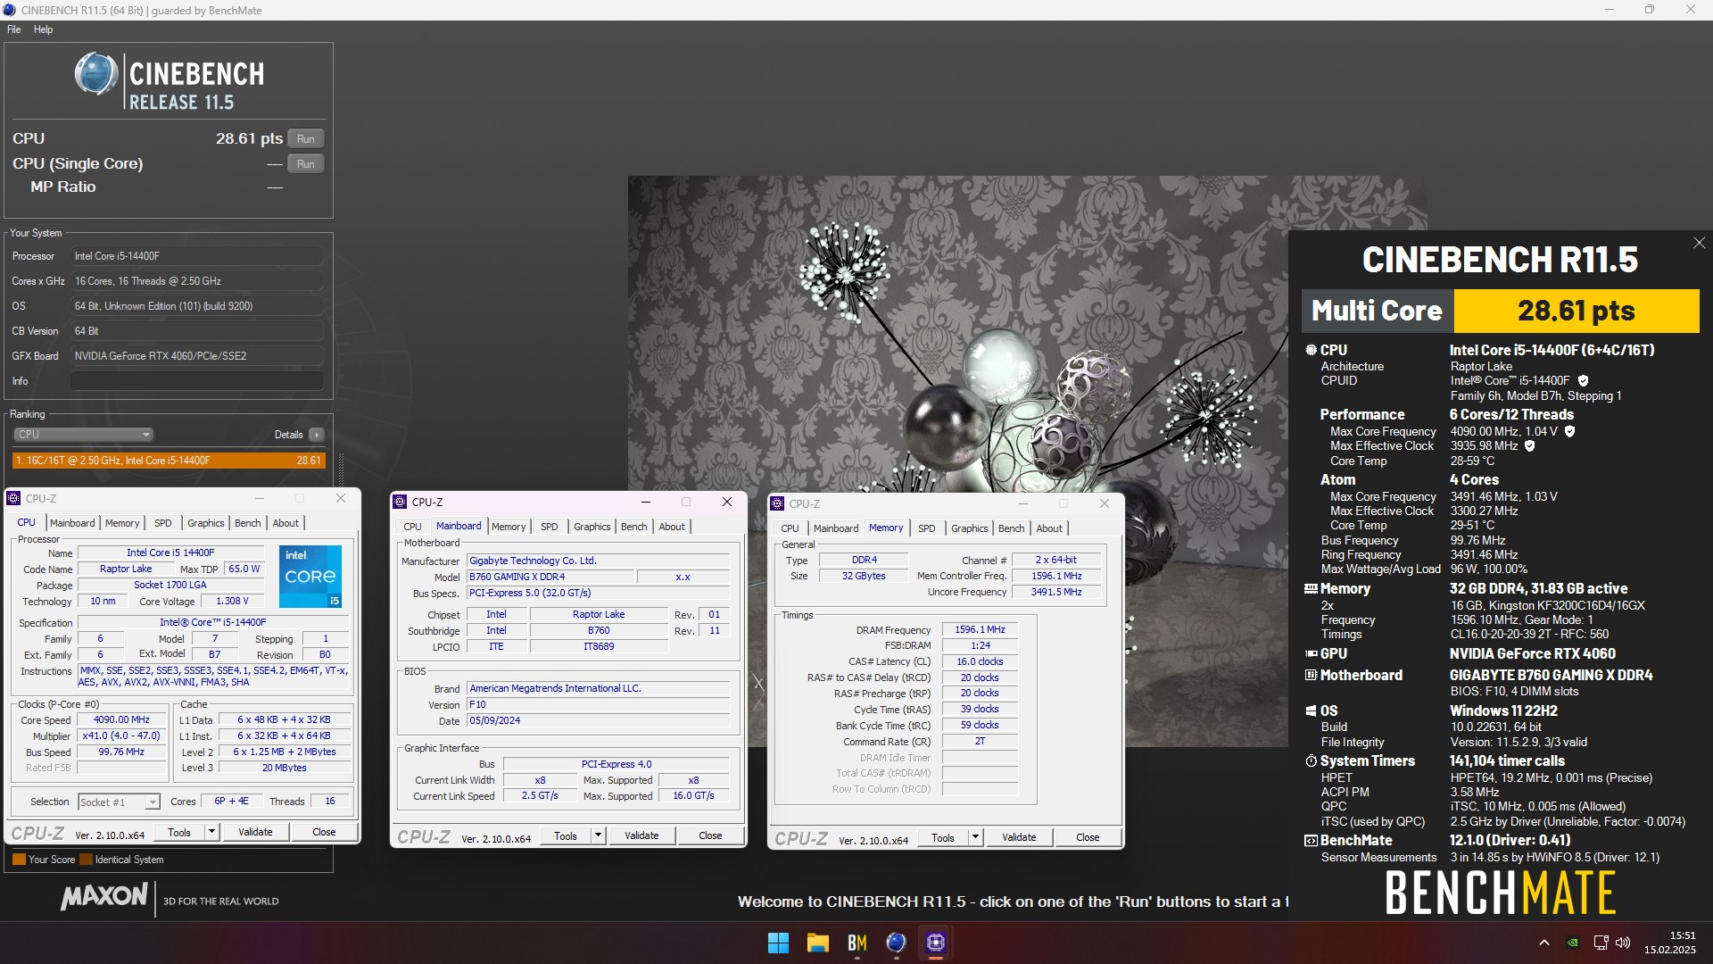The height and width of the screenshot is (964, 1713).
Task: Run the CPU Single Core benchmark
Action: (306, 164)
